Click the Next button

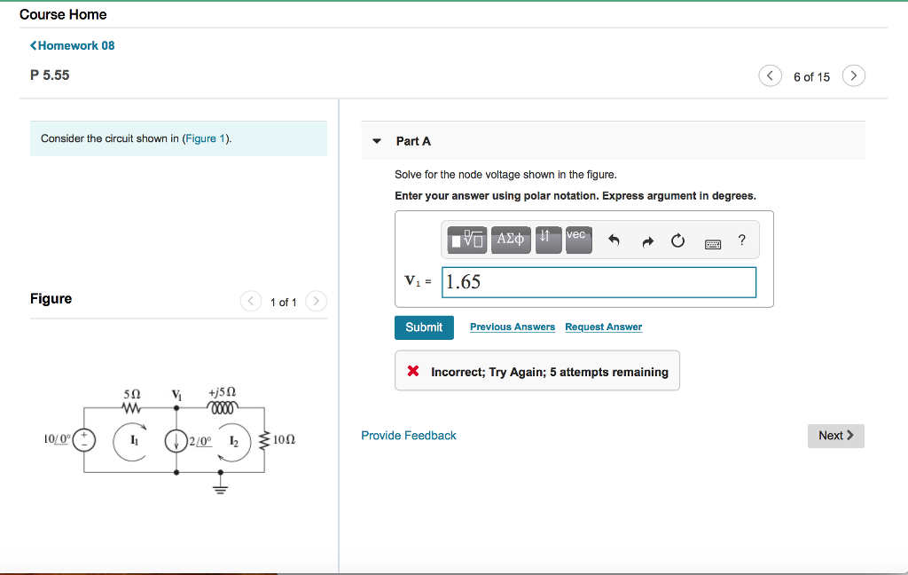pos(835,436)
